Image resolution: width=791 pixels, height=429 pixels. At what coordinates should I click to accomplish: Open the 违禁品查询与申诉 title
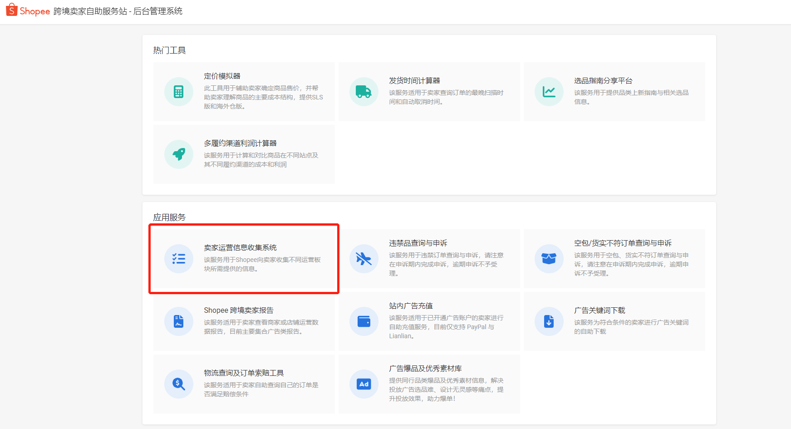click(418, 243)
